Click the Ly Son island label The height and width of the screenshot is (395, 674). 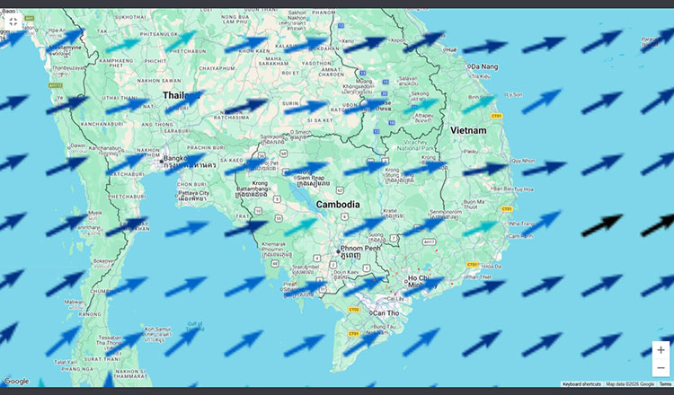[x=514, y=94]
